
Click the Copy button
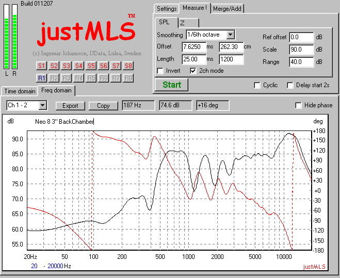pos(103,106)
